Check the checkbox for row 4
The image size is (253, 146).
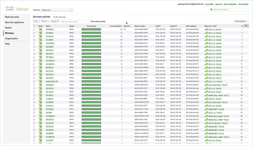click(34, 40)
